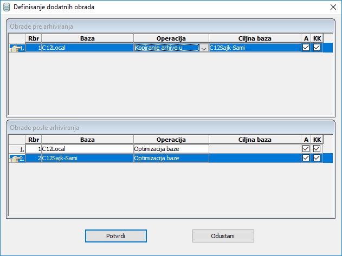Click the Operacija column header in the post-archiving table
Image resolution: width=342 pixels, height=256 pixels.
pos(171,139)
